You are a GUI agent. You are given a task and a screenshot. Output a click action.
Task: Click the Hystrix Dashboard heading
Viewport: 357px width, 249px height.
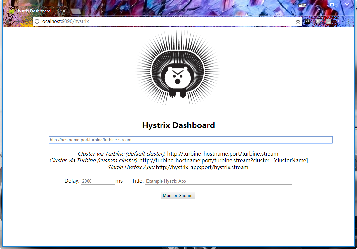pyautogui.click(x=178, y=125)
